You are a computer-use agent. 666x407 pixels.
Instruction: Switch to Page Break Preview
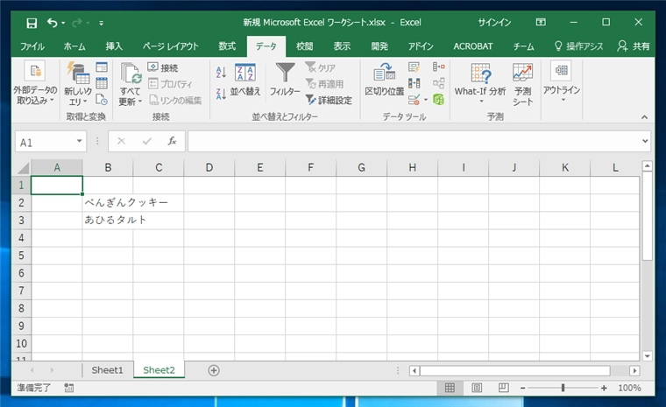point(504,388)
